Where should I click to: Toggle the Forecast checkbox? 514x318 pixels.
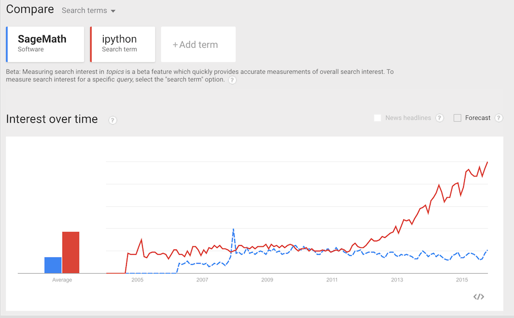pos(457,118)
